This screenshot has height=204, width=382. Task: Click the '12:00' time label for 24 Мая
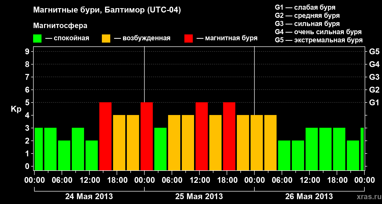(x=89, y=180)
